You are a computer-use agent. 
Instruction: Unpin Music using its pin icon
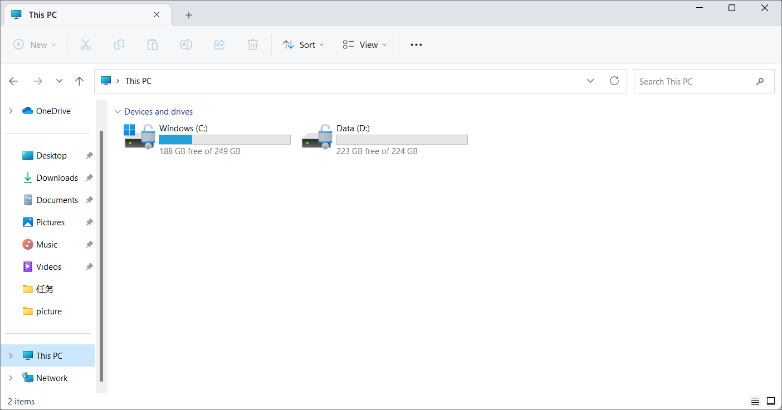89,245
